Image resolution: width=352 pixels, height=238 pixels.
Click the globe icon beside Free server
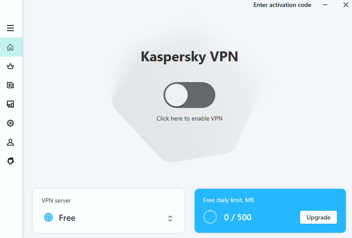pyautogui.click(x=48, y=217)
